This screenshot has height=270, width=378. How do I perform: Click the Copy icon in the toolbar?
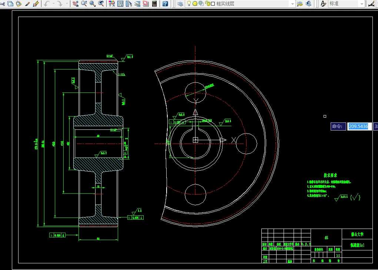pyautogui.click(x=10, y=4)
